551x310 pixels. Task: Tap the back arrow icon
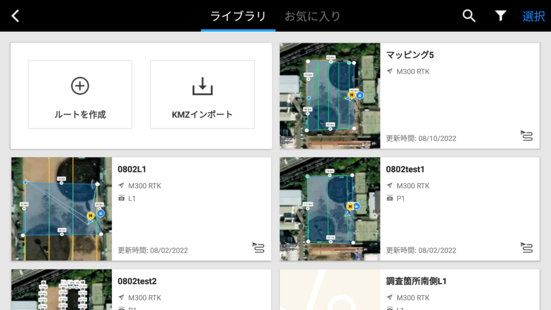(x=15, y=16)
